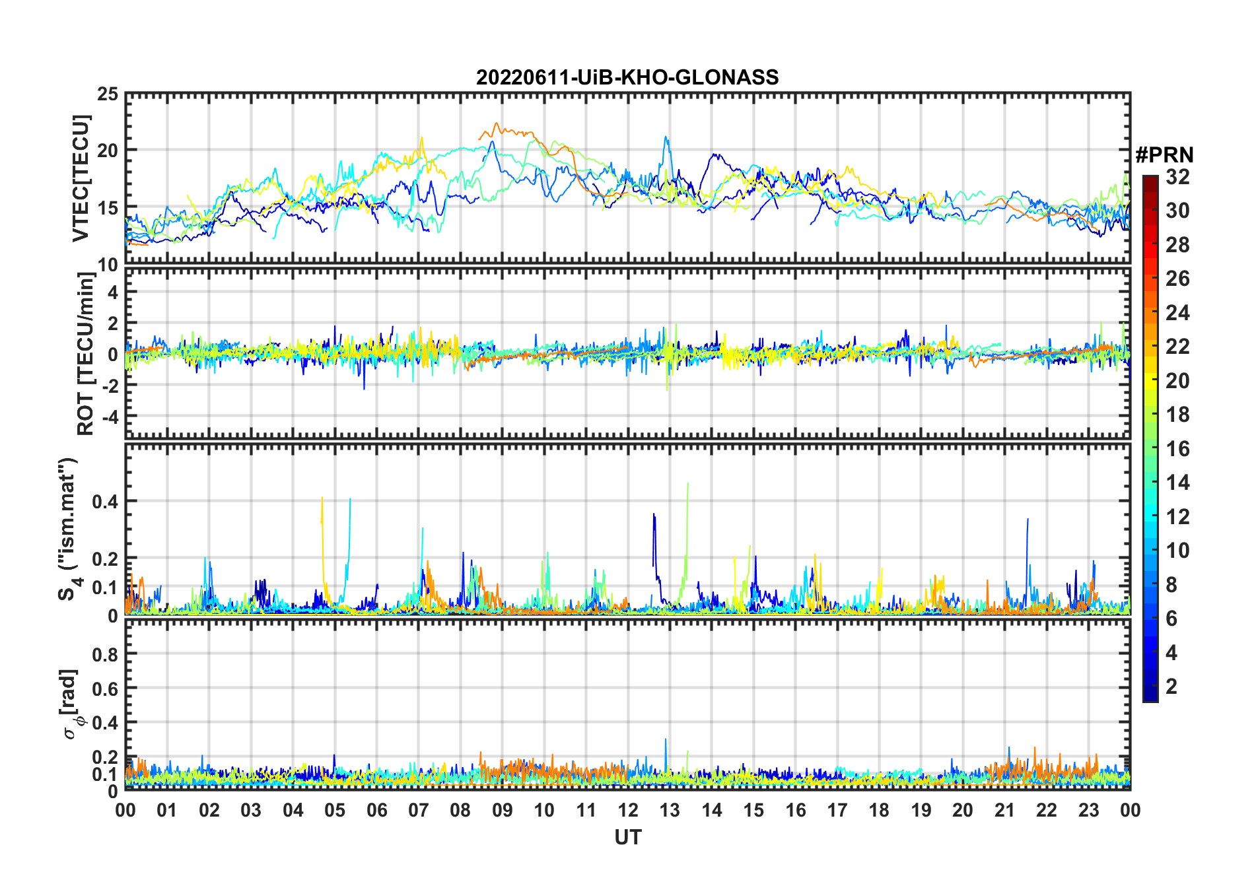
Task: Select colorbar tick label 24
Action: pos(1177,312)
